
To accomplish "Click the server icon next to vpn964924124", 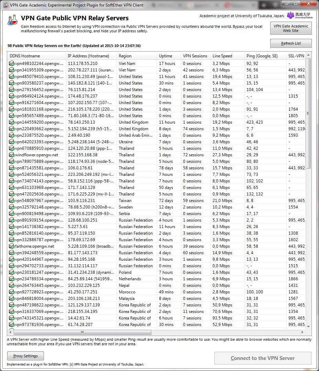I will click(11, 96).
